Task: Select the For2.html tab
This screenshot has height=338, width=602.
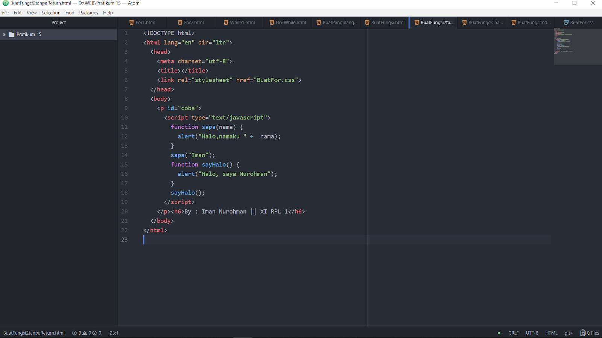Action: (194, 22)
